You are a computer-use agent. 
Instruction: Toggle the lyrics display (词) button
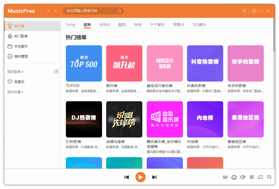[x=251, y=177]
